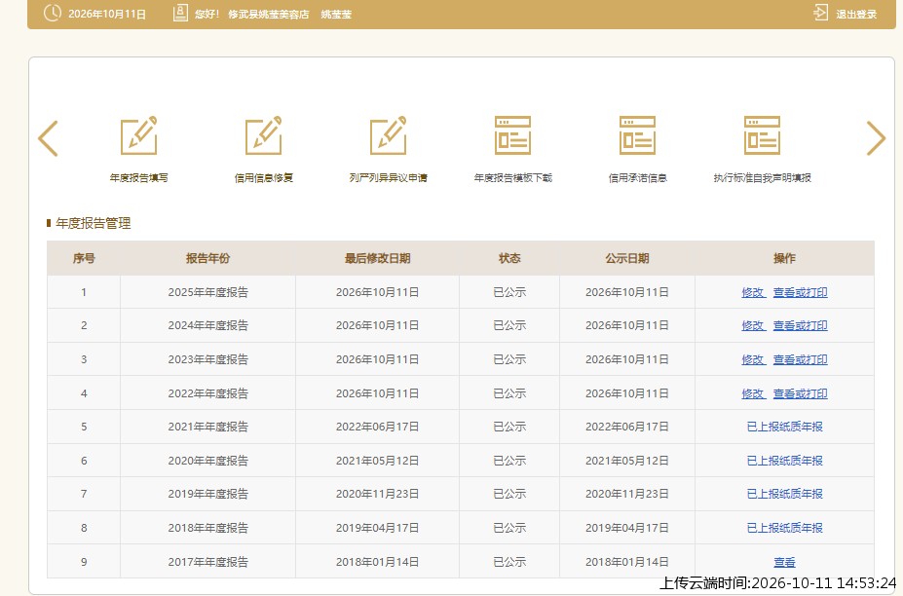Open the 列严列异异议申请 icon
The width and height of the screenshot is (903, 596).
(x=388, y=136)
